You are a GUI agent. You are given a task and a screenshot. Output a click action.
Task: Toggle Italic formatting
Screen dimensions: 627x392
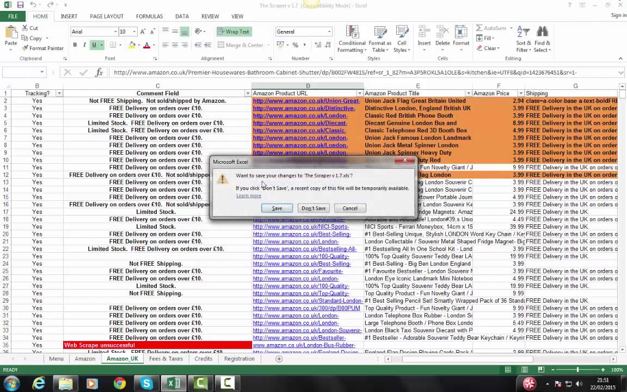(84, 45)
